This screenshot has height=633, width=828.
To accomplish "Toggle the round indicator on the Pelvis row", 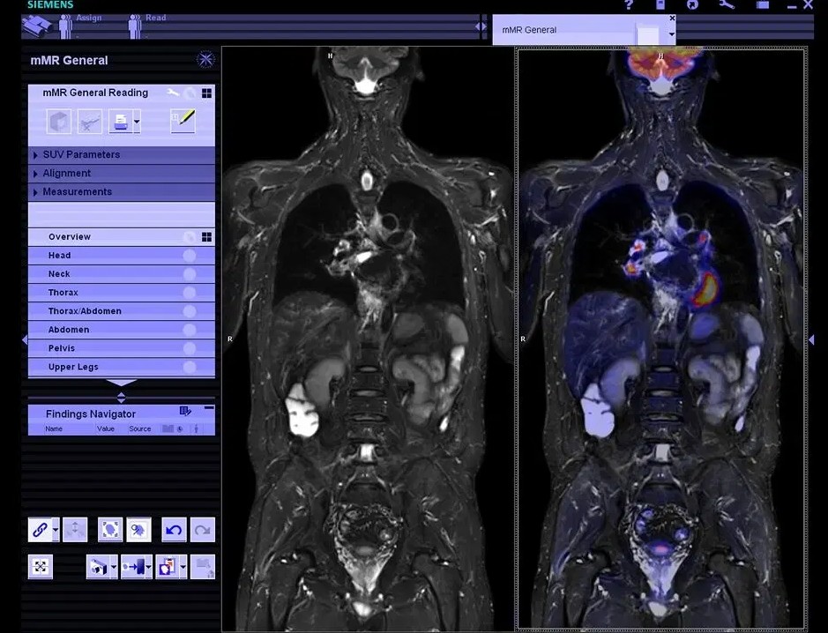I will [189, 348].
